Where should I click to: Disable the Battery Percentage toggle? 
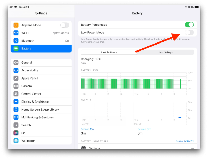pyautogui.click(x=189, y=25)
